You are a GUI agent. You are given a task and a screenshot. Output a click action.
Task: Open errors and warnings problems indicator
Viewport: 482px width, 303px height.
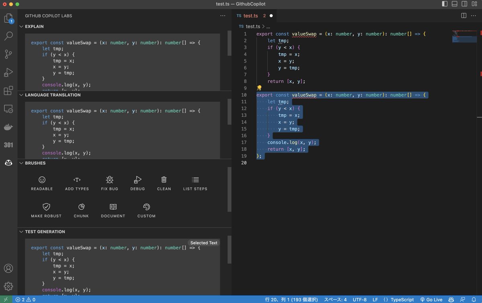(x=25, y=299)
